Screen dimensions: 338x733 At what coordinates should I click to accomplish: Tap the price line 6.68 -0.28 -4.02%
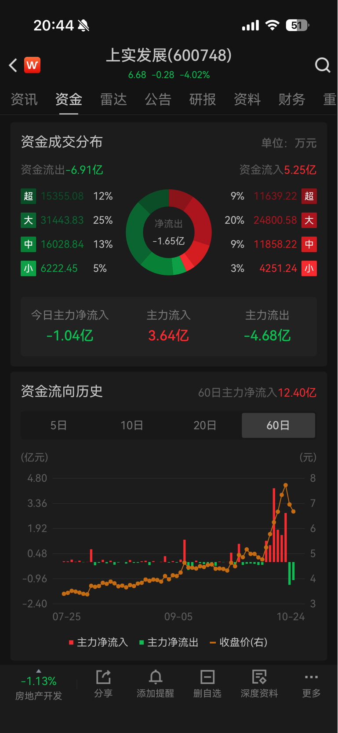tap(169, 75)
